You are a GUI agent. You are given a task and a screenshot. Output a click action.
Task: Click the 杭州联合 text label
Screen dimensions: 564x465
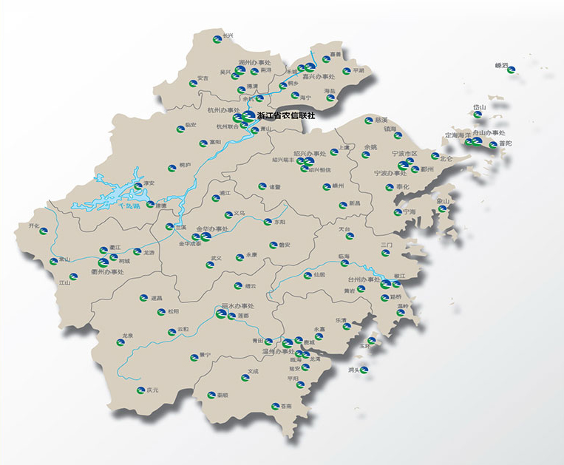pos(228,126)
